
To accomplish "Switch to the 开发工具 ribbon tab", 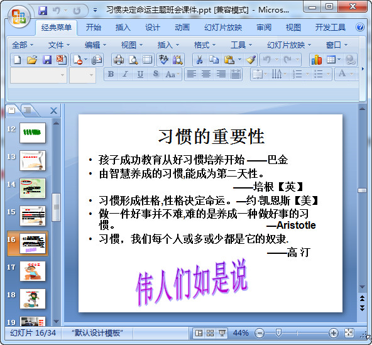I will coord(330,28).
